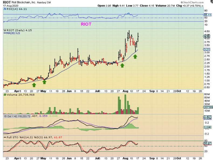The image size is (213, 160).
Task: Click the 0.048 histogram tag on the right axis
Action: 207,127
